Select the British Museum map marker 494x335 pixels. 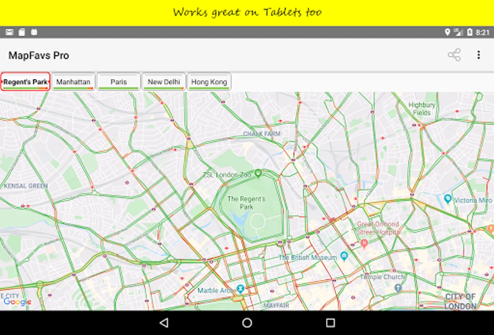[x=344, y=256]
